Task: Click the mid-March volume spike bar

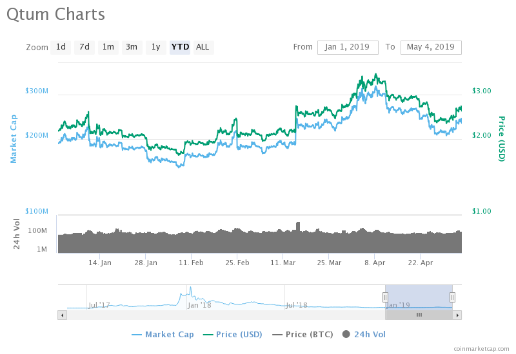Action: tap(298, 237)
